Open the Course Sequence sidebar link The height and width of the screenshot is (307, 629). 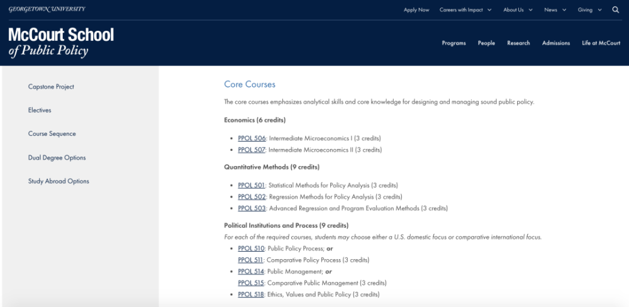(52, 133)
